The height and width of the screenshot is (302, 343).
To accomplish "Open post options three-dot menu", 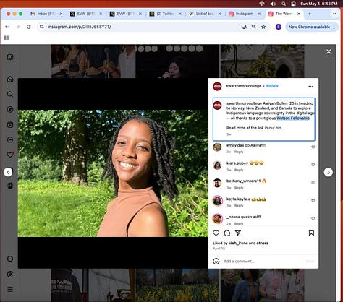I will [310, 86].
